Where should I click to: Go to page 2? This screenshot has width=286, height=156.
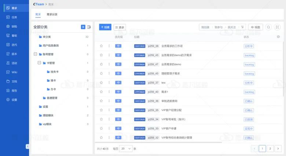click(x=270, y=149)
